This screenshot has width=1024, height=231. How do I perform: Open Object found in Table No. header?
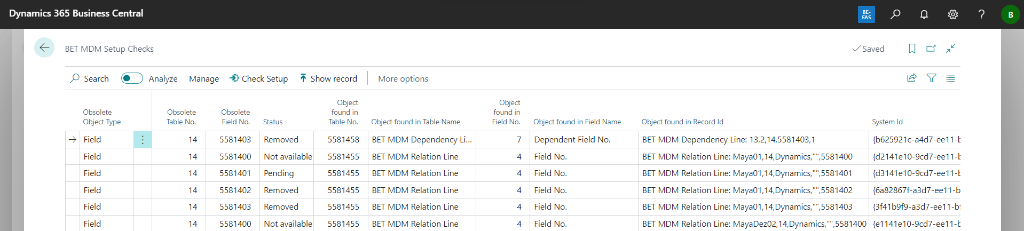click(343, 112)
